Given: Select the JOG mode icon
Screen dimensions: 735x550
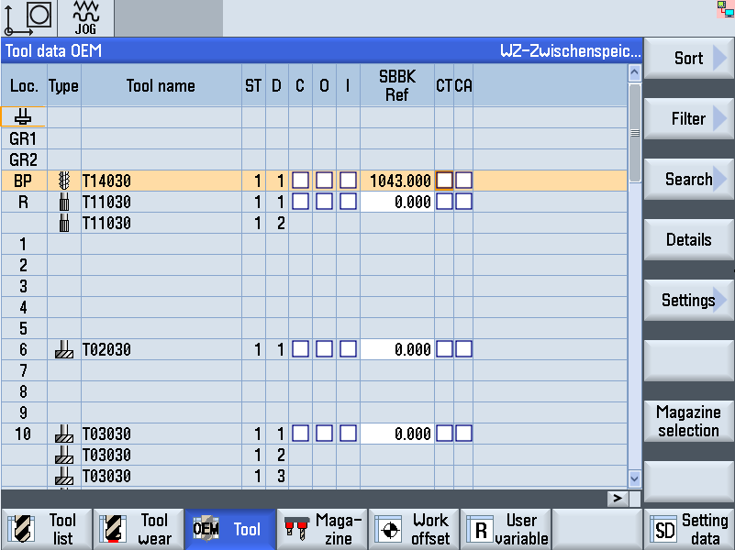Looking at the screenshot, I should [85, 16].
